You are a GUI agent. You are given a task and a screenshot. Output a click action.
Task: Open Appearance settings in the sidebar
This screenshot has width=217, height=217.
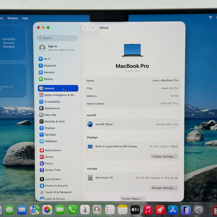coord(50,108)
